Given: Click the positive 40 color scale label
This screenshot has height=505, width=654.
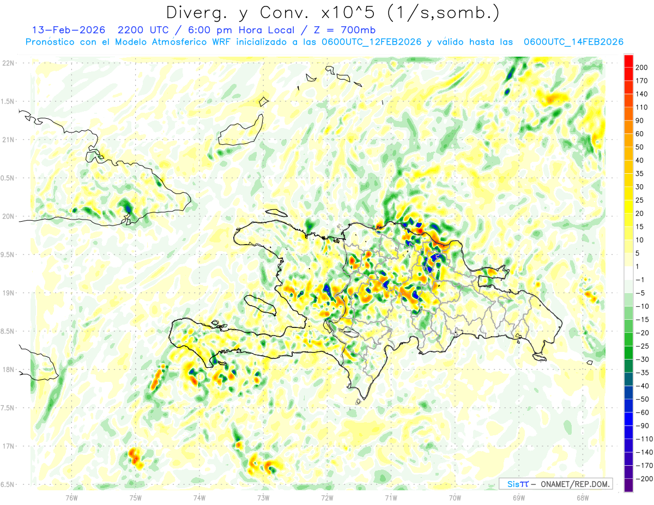Looking at the screenshot, I should pos(640,160).
